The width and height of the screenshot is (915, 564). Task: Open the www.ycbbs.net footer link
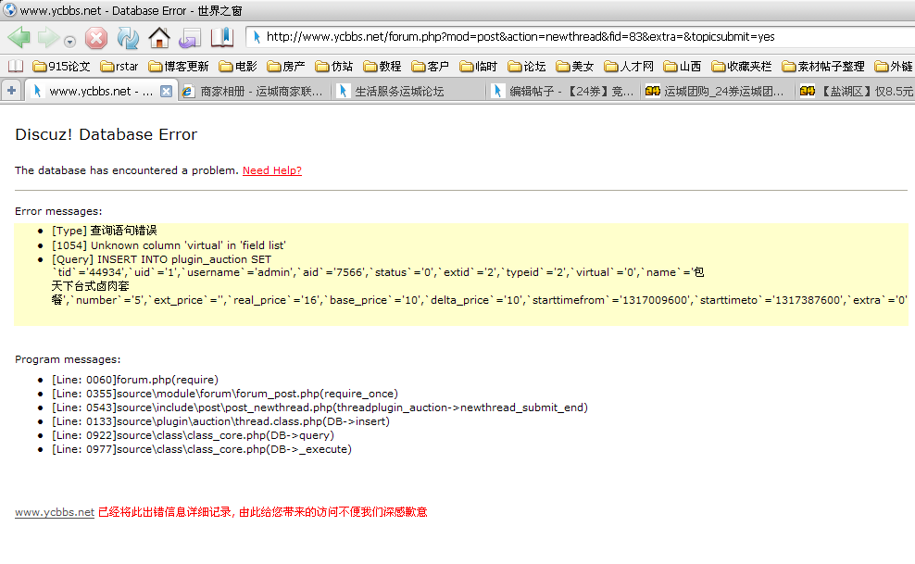55,512
